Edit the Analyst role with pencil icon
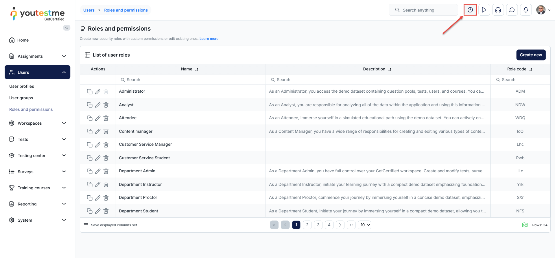This screenshot has height=258, width=555. 98,105
